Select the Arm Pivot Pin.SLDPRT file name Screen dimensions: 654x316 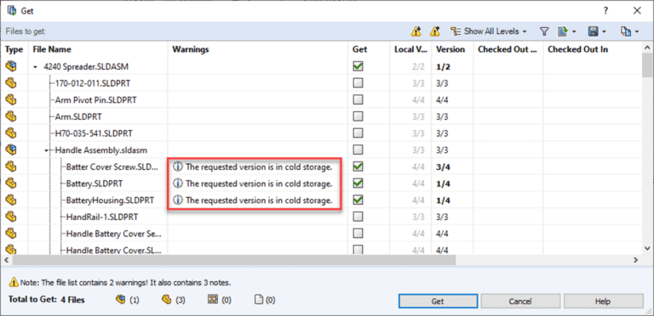(x=95, y=99)
